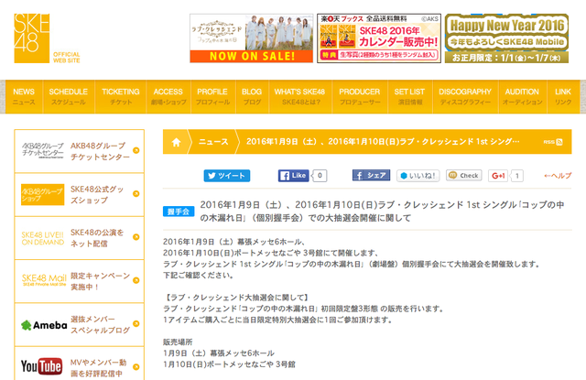This screenshot has height=380, width=586.
Task: Click the arrow icon beside スペシャルブログ
Action: point(136,323)
